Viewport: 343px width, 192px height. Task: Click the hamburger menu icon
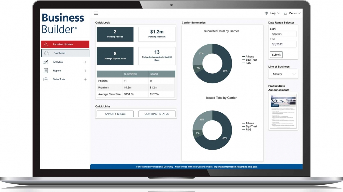(96, 13)
